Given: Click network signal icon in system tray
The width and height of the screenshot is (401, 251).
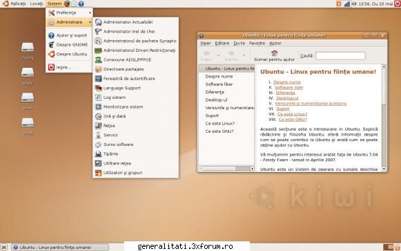Looking at the screenshot, I should (x=346, y=4).
